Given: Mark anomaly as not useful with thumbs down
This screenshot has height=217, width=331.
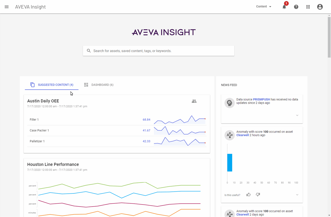Looking at the screenshot, I should (x=258, y=195).
